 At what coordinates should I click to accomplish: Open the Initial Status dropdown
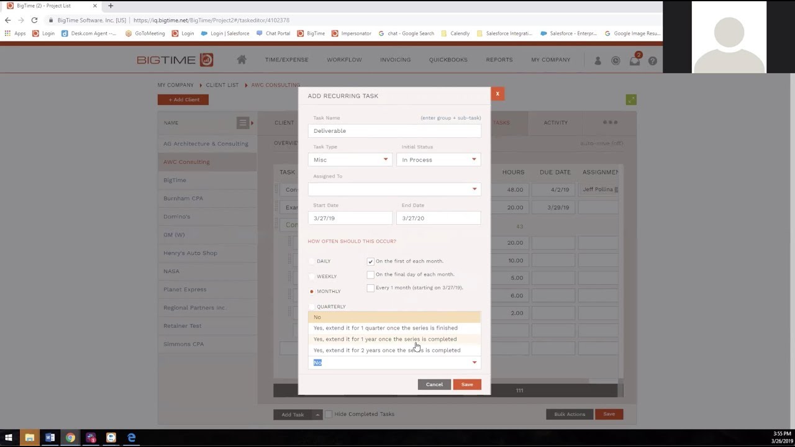(x=438, y=160)
